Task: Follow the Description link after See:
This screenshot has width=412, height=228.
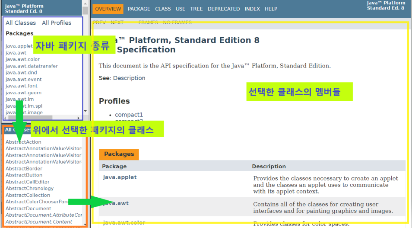Action: [129, 78]
